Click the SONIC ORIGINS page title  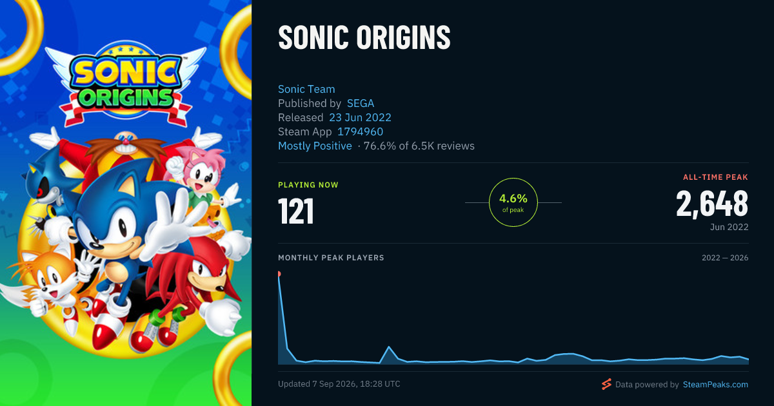[x=364, y=38]
